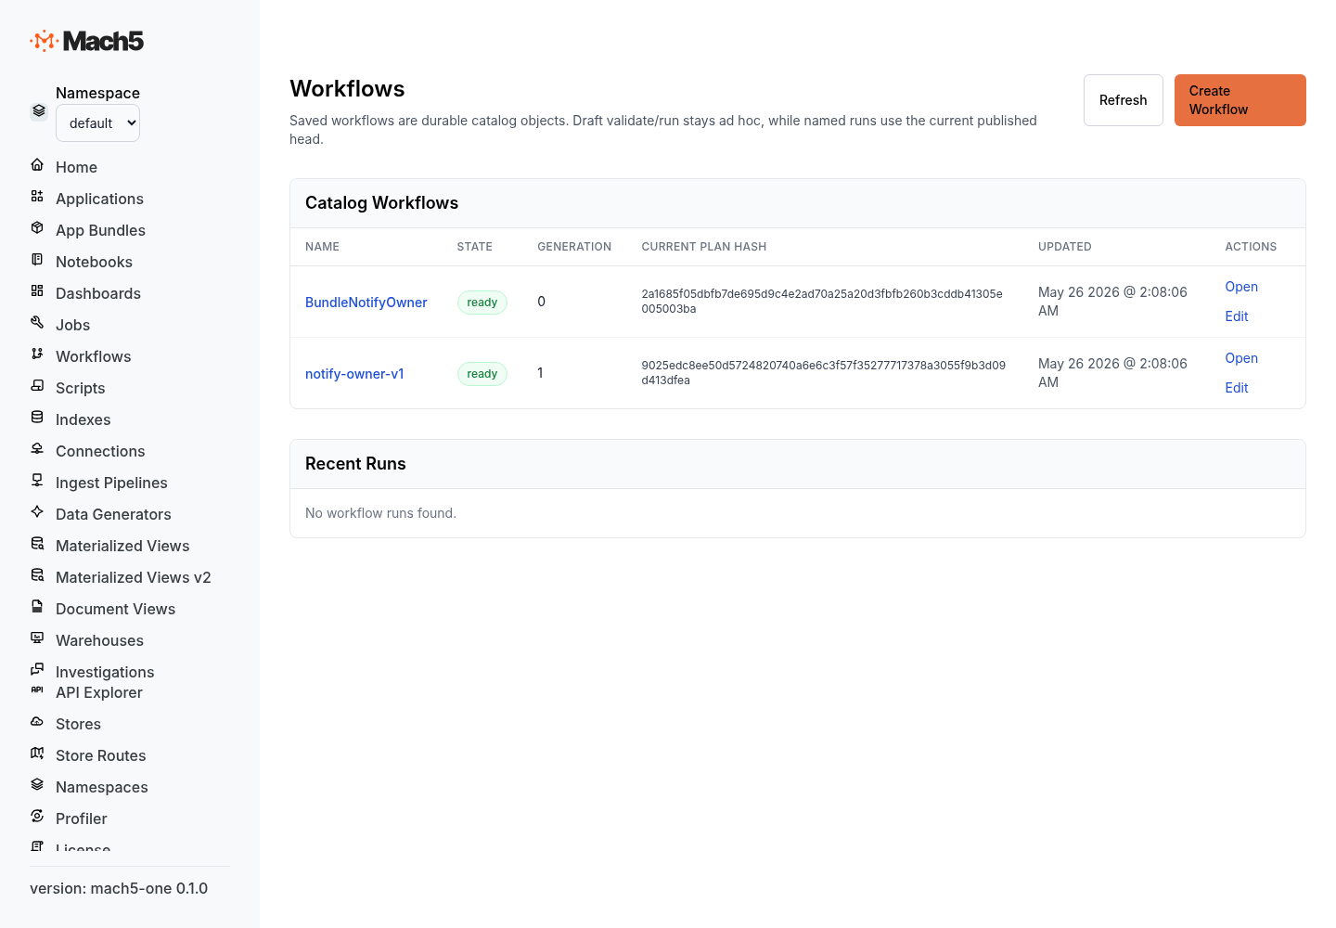Open the BundleNotifyOwner workflow link
This screenshot has height=928, width=1336.
[366, 303]
